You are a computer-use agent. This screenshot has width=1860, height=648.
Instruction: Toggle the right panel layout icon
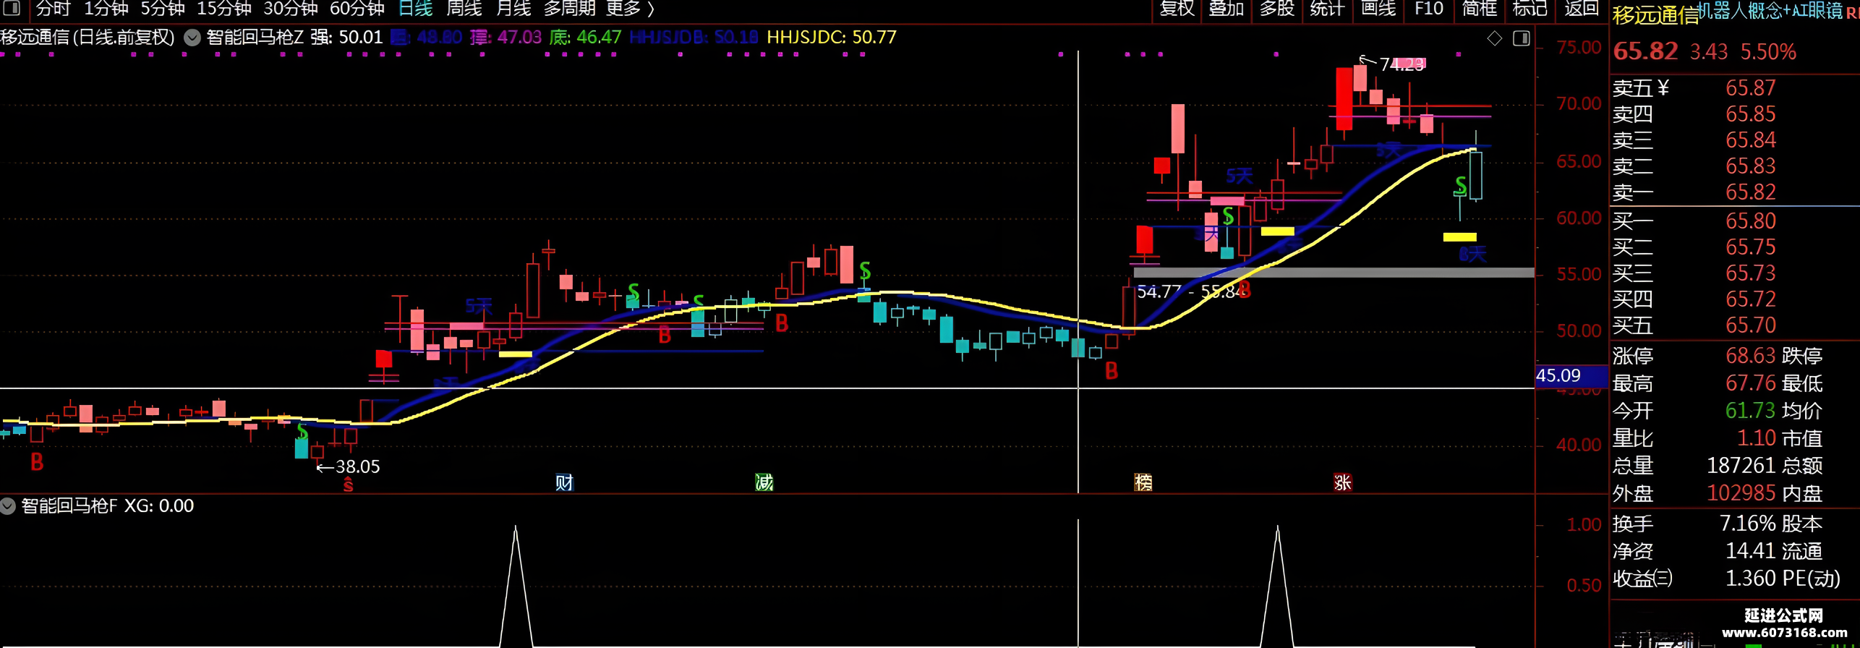1522,38
